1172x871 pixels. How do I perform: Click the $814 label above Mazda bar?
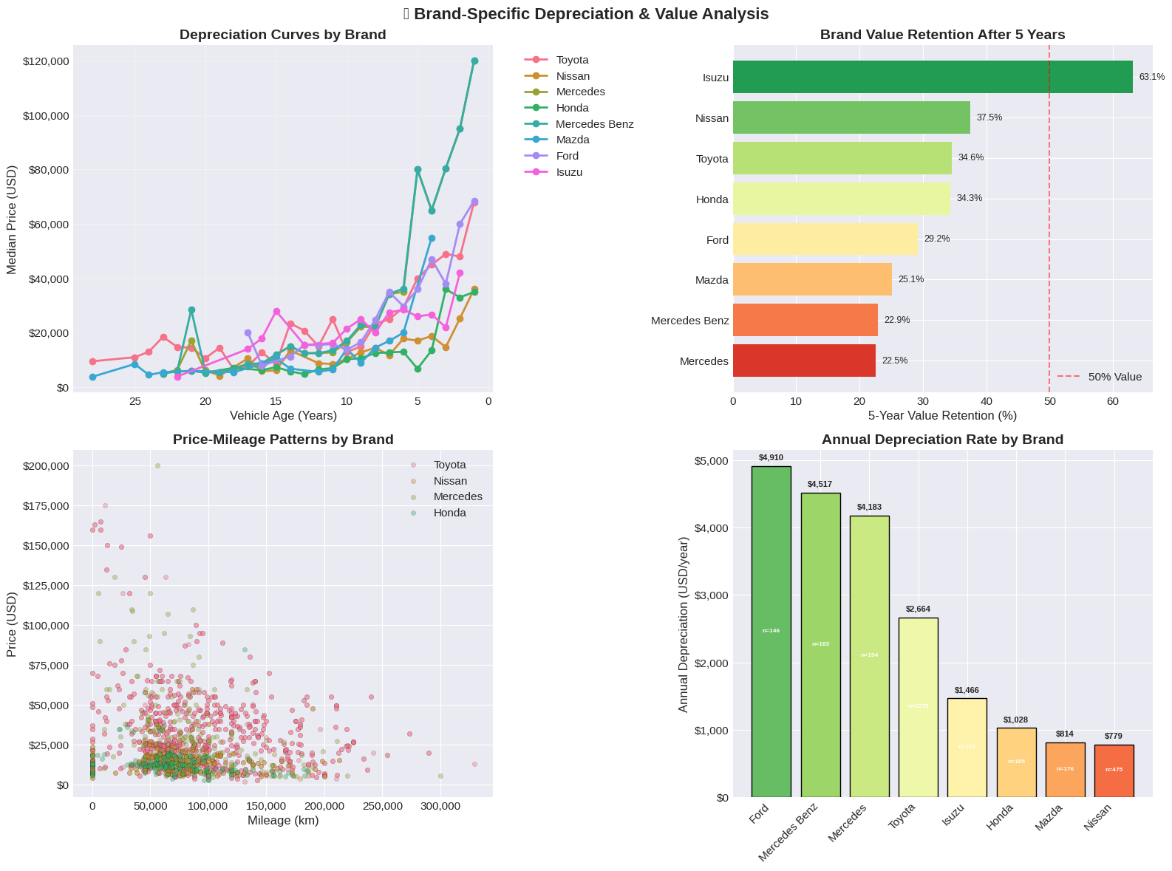[x=1065, y=734]
